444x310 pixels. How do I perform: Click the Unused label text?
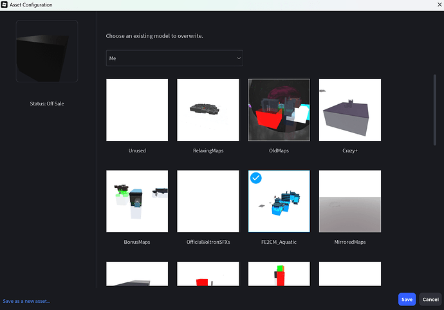(x=137, y=150)
